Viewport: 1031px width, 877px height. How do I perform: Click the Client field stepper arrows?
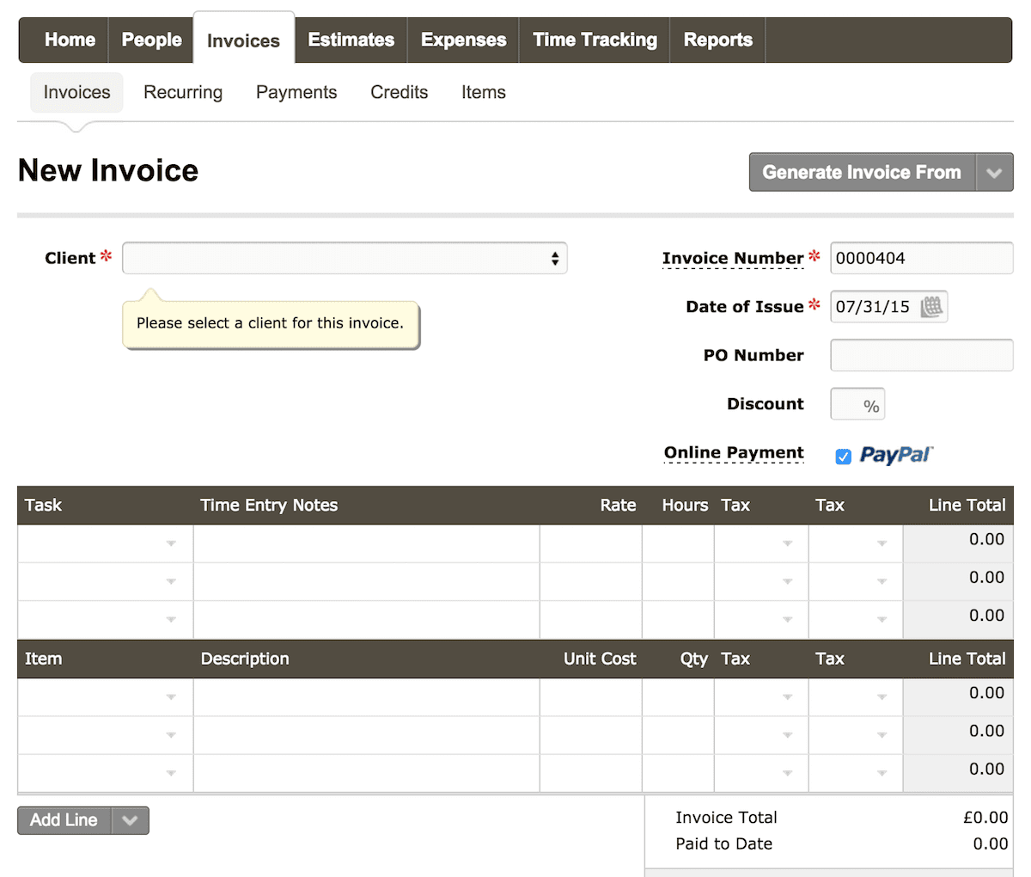point(555,258)
